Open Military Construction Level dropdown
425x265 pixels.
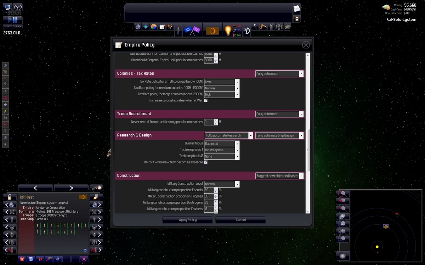pyautogui.click(x=222, y=184)
